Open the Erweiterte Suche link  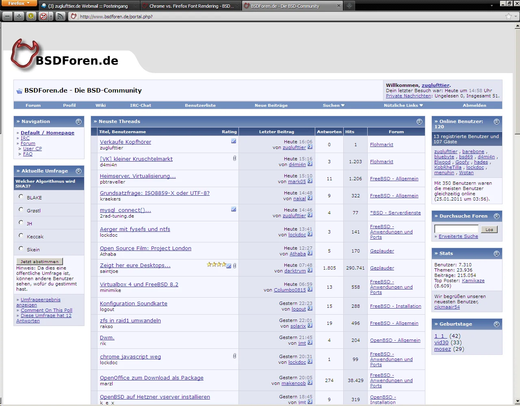tap(458, 236)
